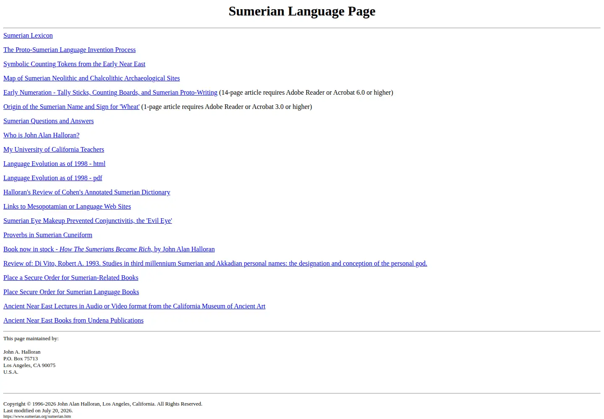Open the Sumerian Eye Makeup Conjunctivitis article
604x419 pixels.
(88, 221)
